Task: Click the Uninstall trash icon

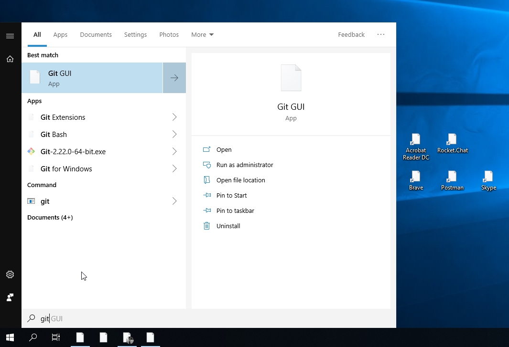Action: [207, 226]
